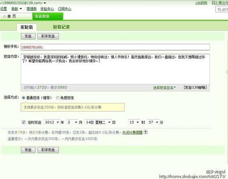This screenshot has width=228, height=179.
Task: Click the yellow 350字 billing note
Action: 73,107
